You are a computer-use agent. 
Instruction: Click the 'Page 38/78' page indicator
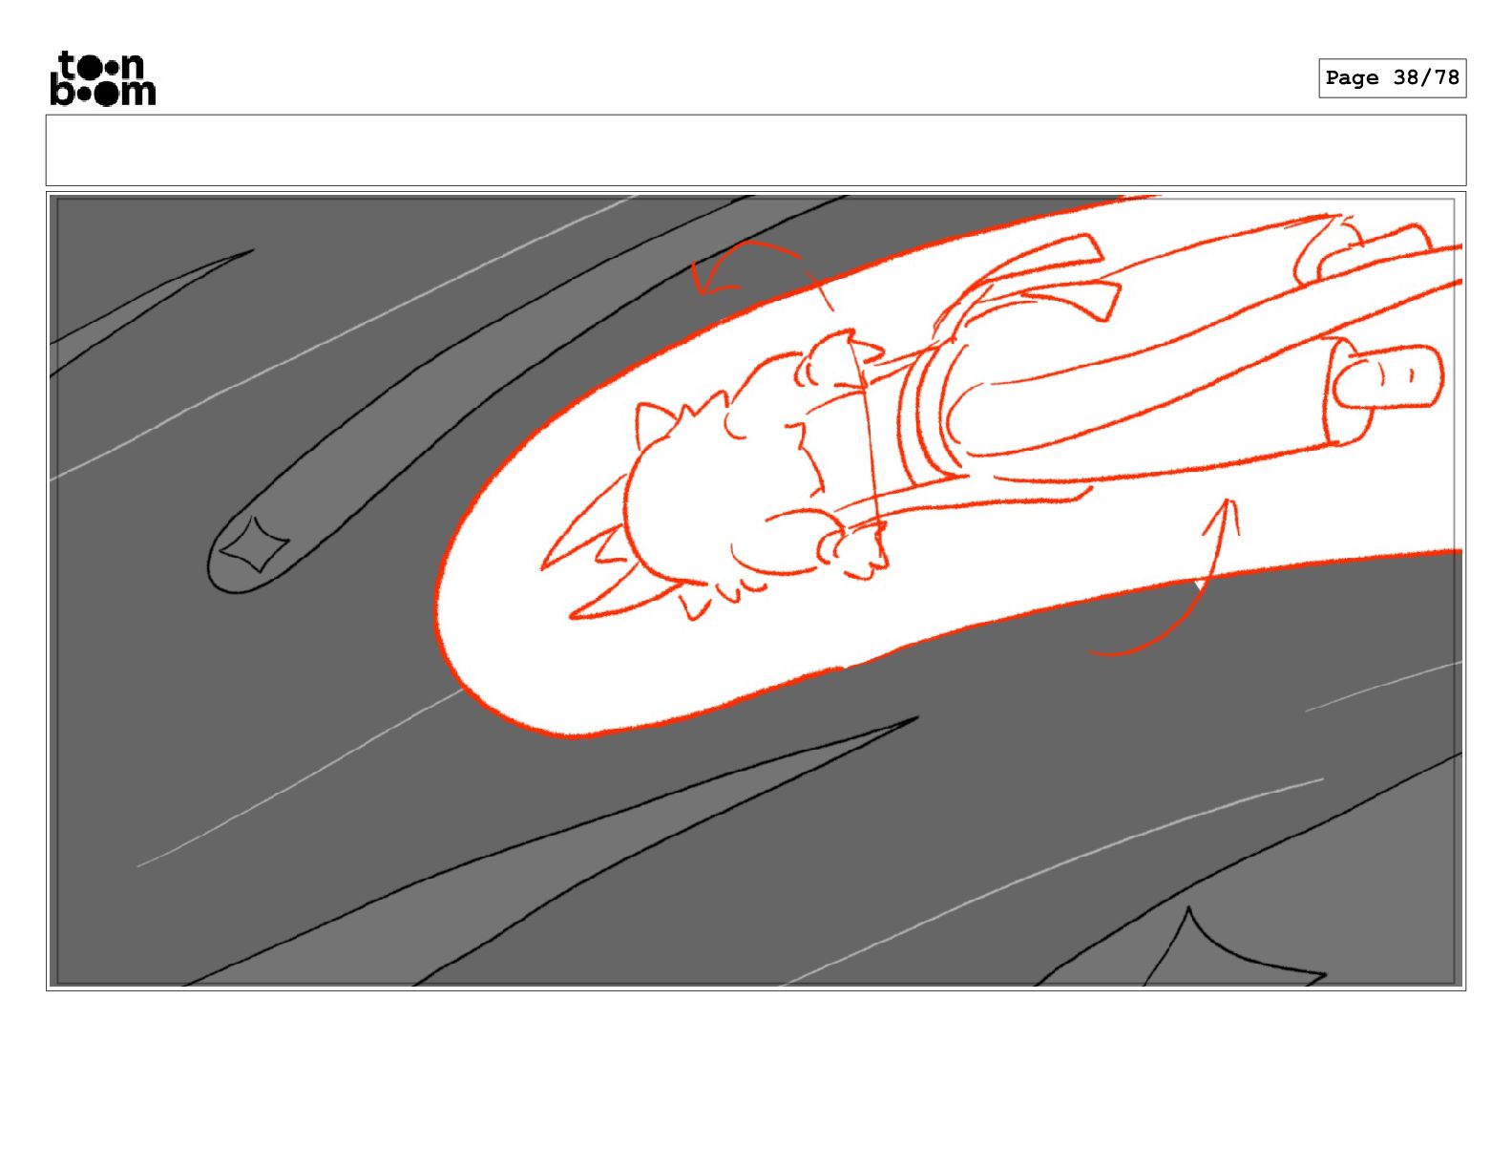tap(1392, 78)
